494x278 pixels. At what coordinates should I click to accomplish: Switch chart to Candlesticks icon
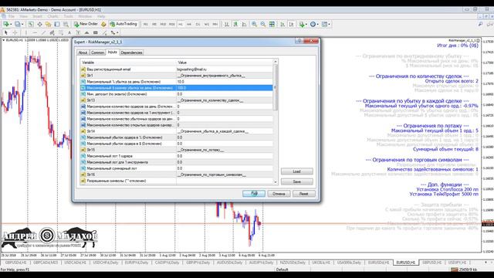click(235, 24)
